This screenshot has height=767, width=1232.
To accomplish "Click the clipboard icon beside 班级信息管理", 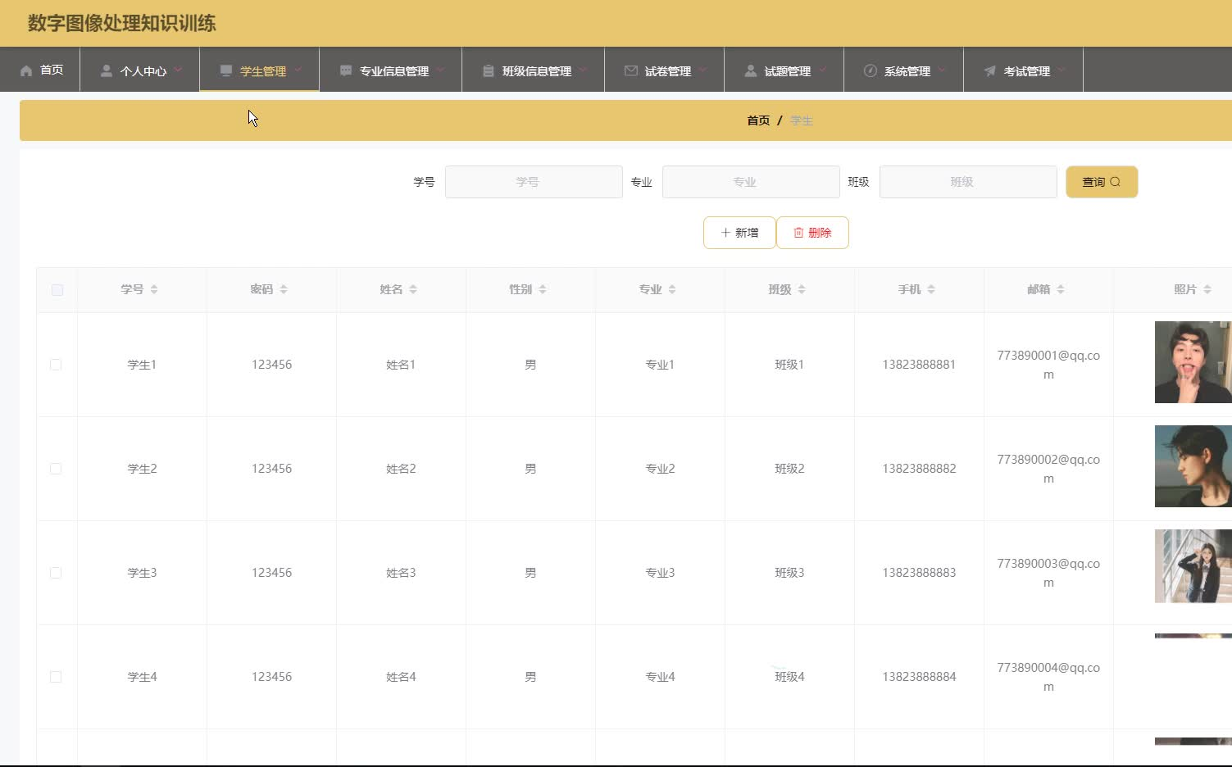I will [489, 71].
